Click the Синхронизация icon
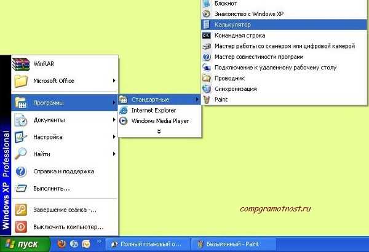This screenshot has width=369, height=252. coord(207,89)
